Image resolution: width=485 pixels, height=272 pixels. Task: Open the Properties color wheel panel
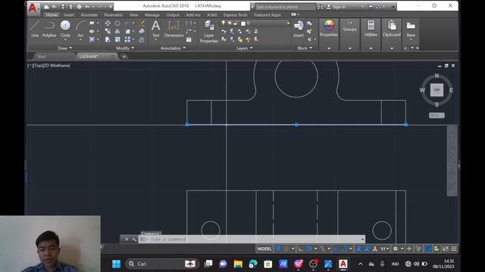click(328, 28)
